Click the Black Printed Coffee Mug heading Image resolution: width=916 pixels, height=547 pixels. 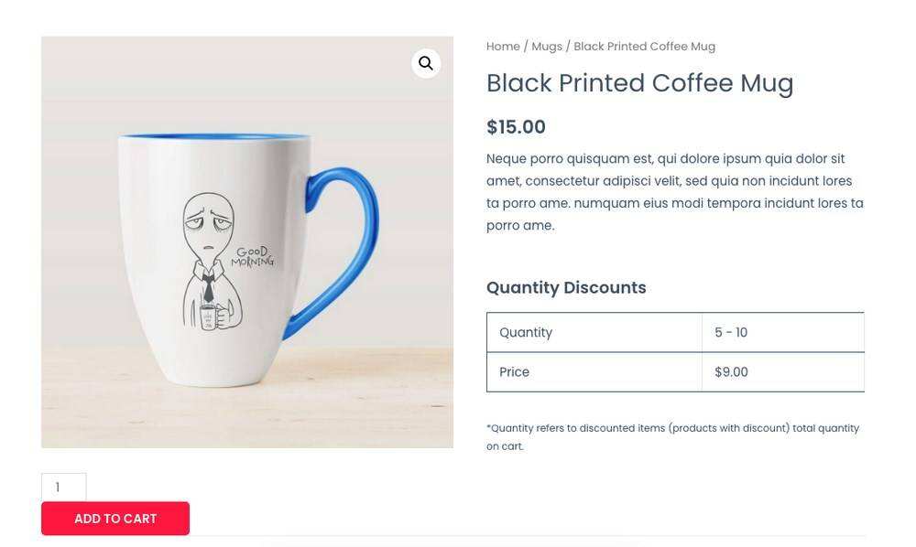click(639, 83)
